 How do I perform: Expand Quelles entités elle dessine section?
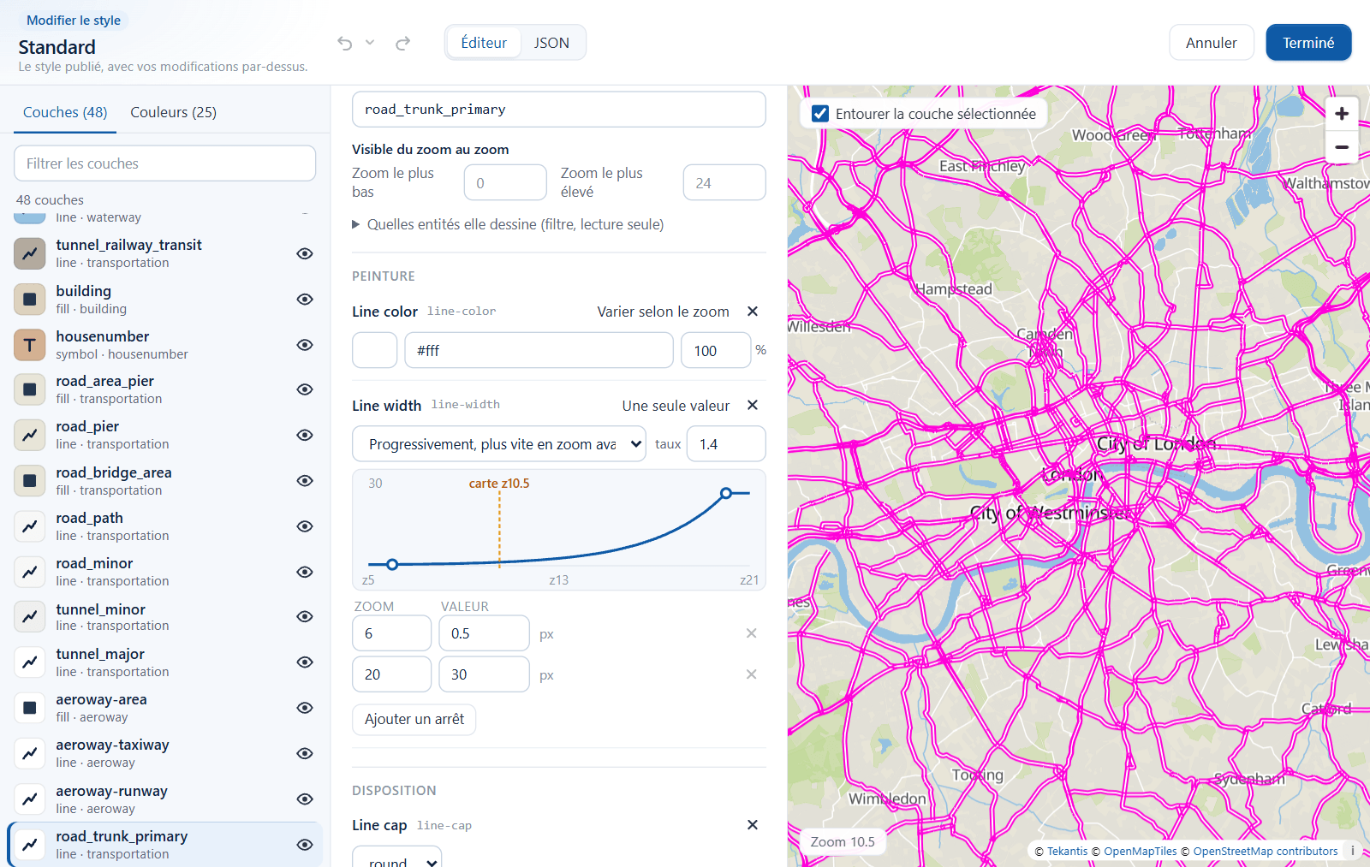pos(508,224)
